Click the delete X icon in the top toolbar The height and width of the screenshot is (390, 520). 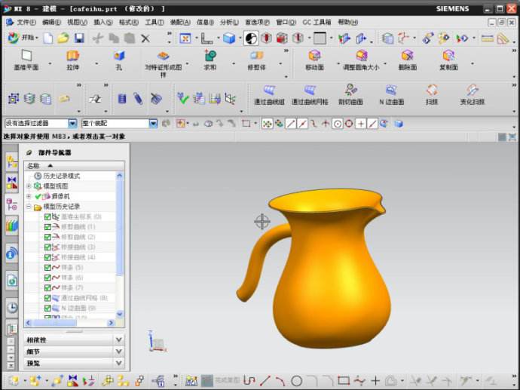pyautogui.click(x=145, y=38)
